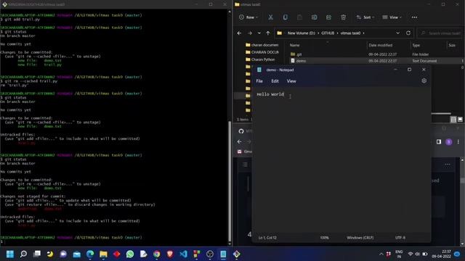The image size is (465, 261).
Task: Expand address bar history dropdown
Action: [x=397, y=33]
